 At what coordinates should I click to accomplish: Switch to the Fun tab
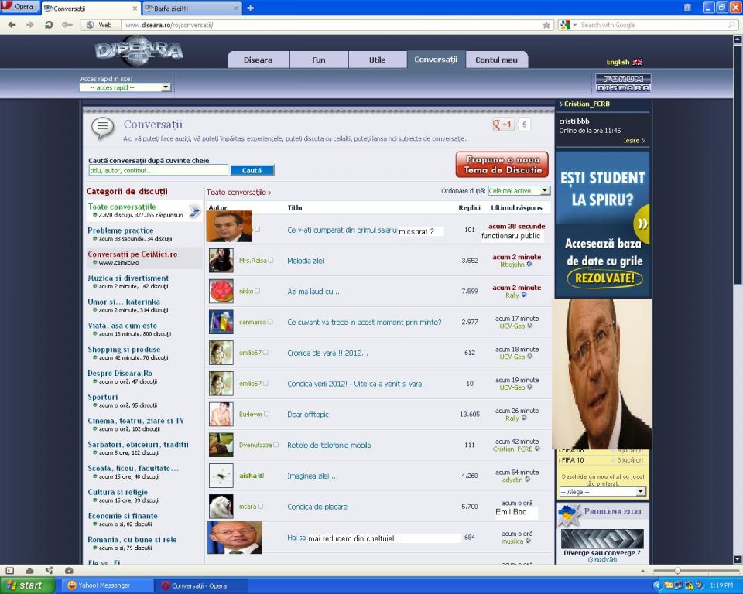319,60
